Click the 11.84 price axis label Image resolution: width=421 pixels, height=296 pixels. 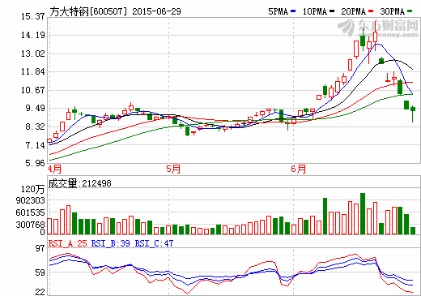click(x=32, y=72)
